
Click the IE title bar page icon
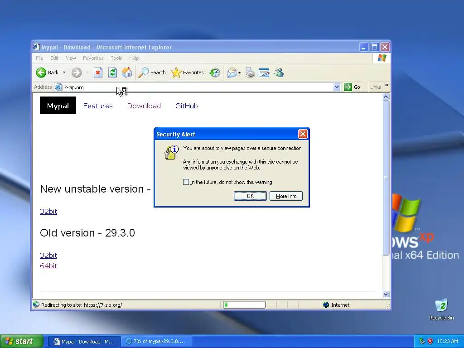pos(36,47)
